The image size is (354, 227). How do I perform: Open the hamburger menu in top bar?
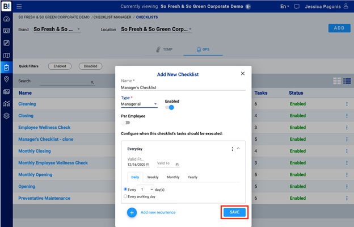pyautogui.click(x=19, y=6)
